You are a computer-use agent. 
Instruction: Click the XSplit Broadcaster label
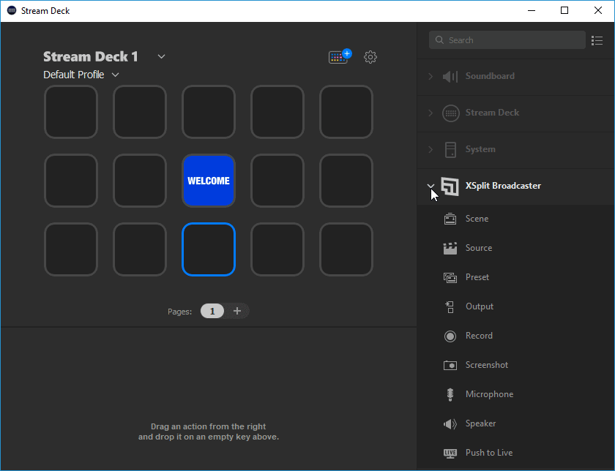point(503,186)
